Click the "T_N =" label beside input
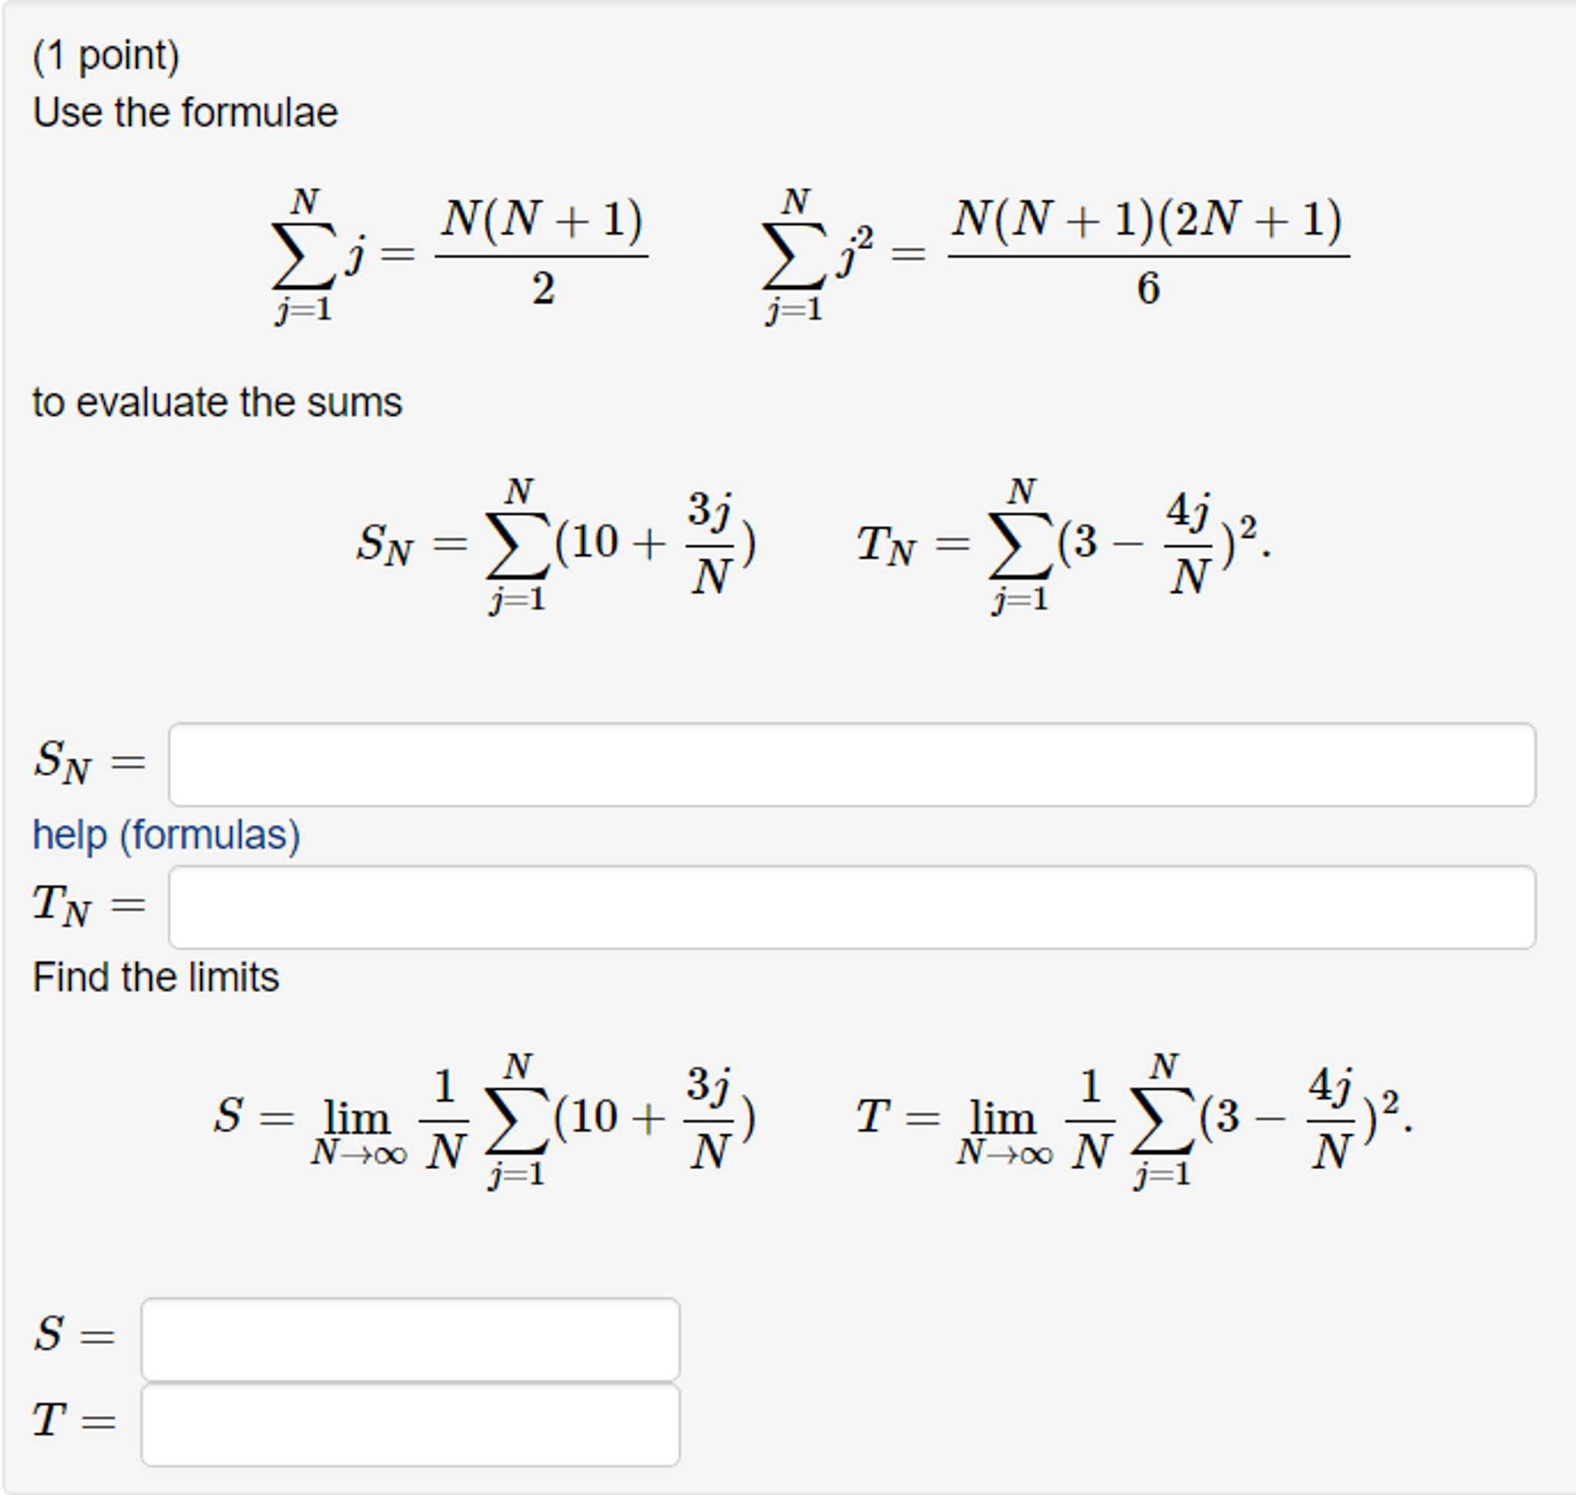 click(x=89, y=905)
